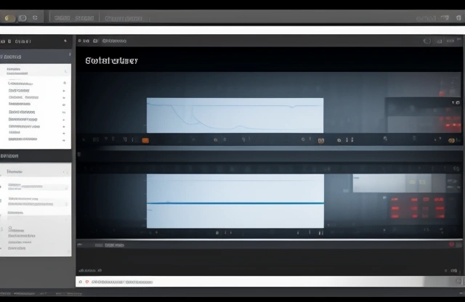Click the upper waveform graph thumbnail
465x302 pixels.
(235, 115)
